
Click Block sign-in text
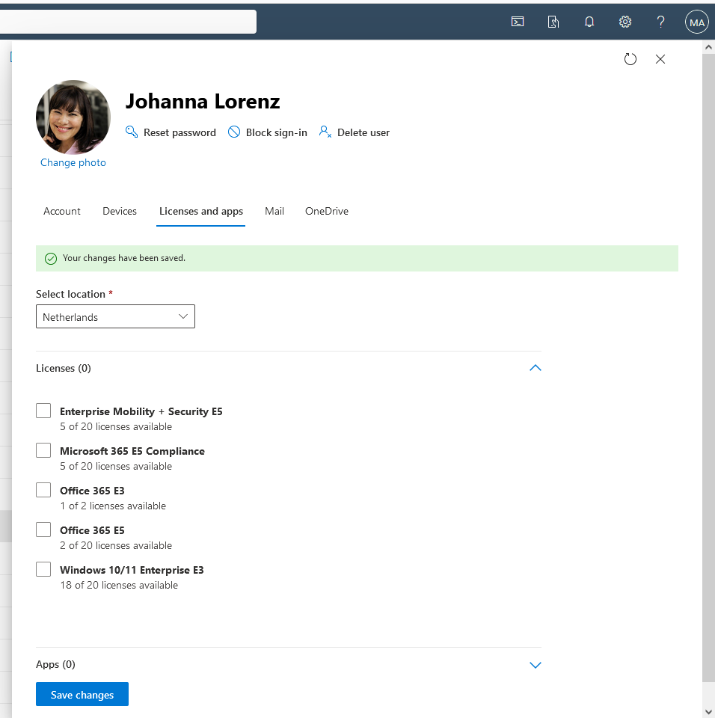pyautogui.click(x=276, y=132)
